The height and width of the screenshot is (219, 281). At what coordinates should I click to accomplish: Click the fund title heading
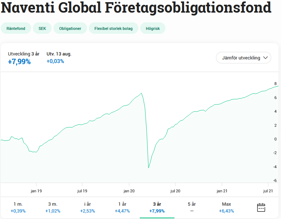point(136,8)
